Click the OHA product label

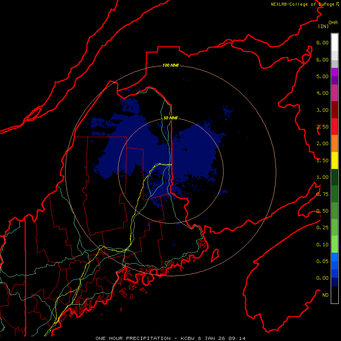point(333,23)
